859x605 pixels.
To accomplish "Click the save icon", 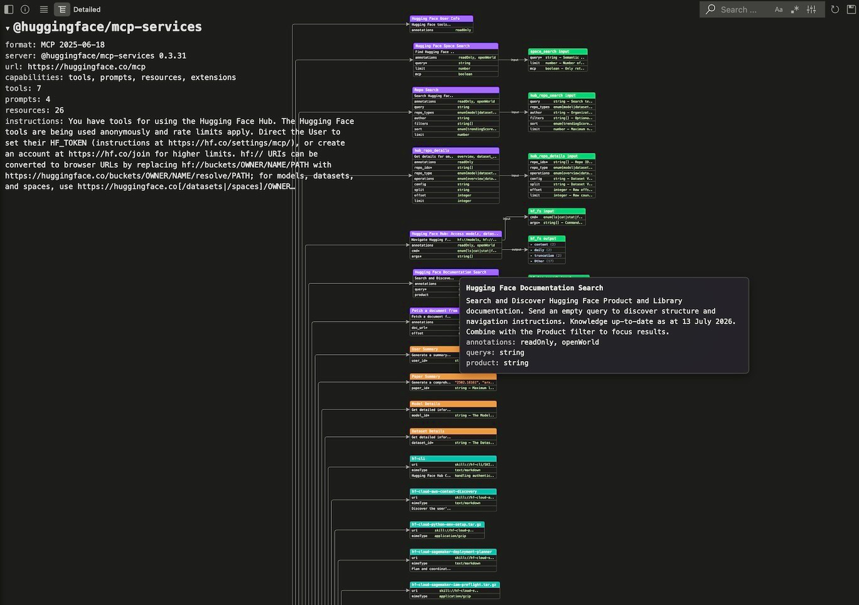I will [x=851, y=9].
